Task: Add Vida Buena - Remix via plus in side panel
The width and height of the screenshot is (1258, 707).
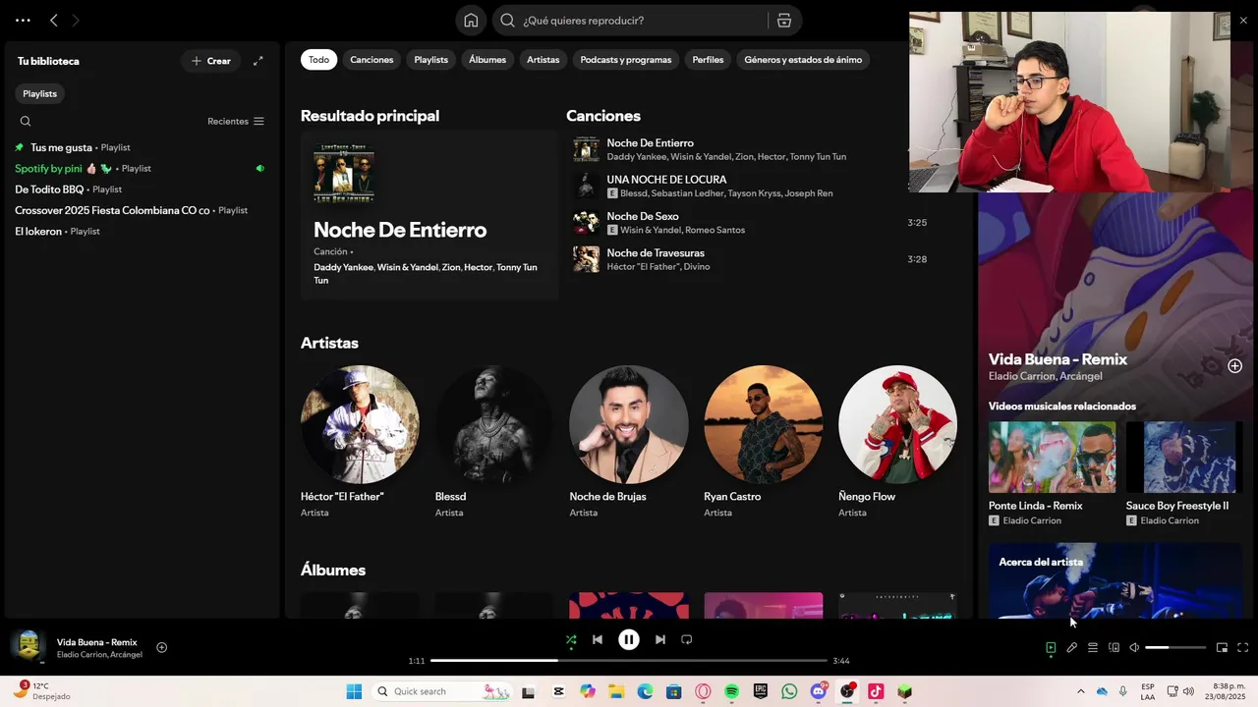Action: click(1234, 366)
